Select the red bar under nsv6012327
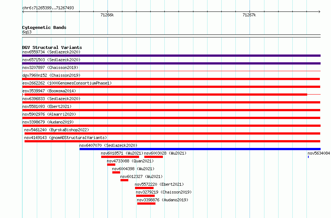Image resolution: width=331 pixels, height=218 pixels. (124, 180)
